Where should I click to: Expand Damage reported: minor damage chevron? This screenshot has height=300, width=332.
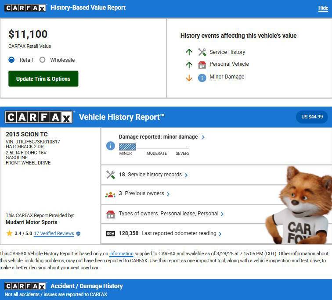[203, 137]
